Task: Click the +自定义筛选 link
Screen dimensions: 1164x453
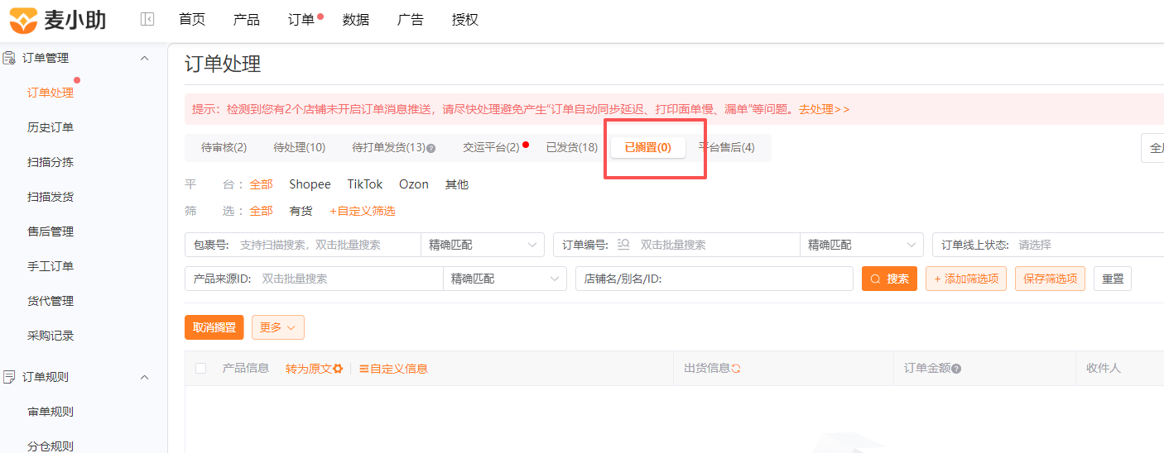Action: point(363,211)
